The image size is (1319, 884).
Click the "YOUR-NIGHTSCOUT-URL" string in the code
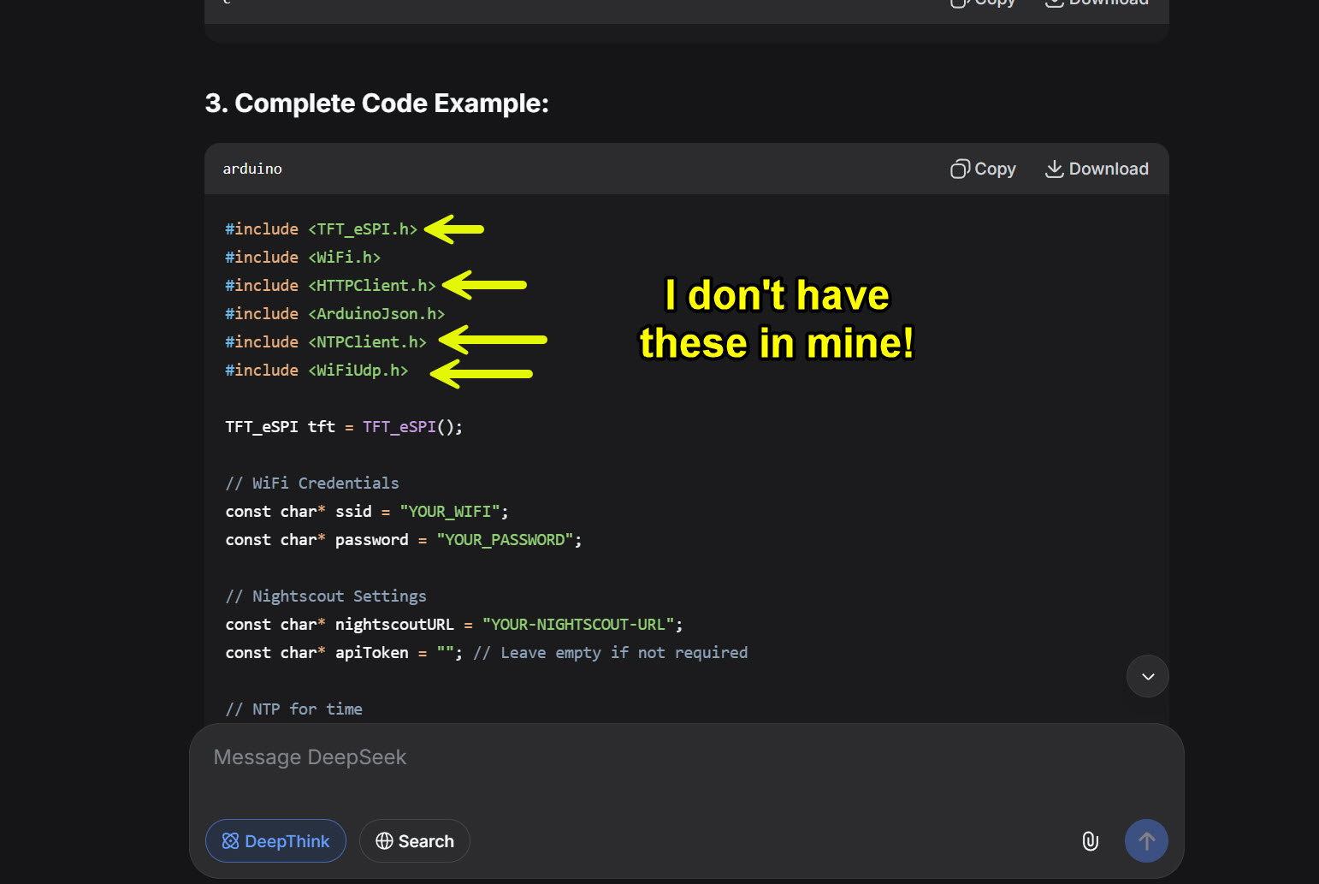click(x=578, y=625)
